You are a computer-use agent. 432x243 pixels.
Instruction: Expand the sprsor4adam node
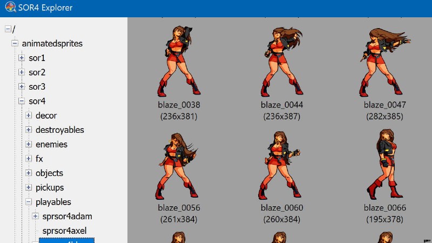point(35,217)
